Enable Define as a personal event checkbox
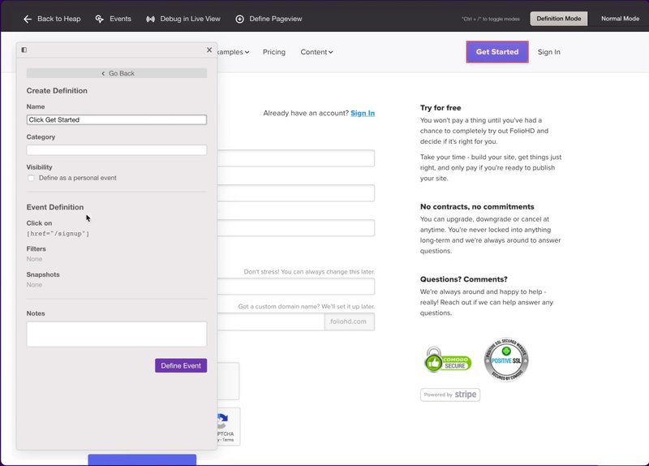Screen dimensions: 649x466 31,178
